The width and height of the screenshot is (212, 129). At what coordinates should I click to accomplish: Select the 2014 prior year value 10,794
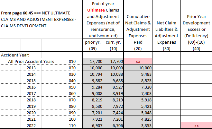coord(93,74)
